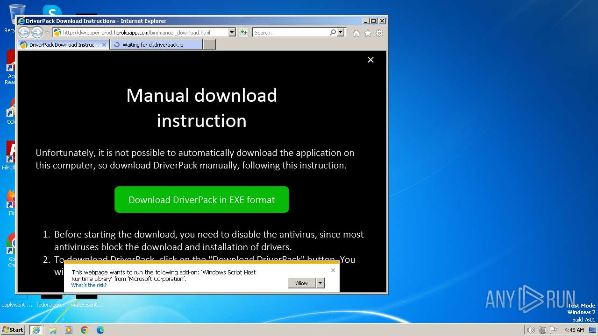
Task: Open the What's the risk? link
Action: (x=89, y=285)
